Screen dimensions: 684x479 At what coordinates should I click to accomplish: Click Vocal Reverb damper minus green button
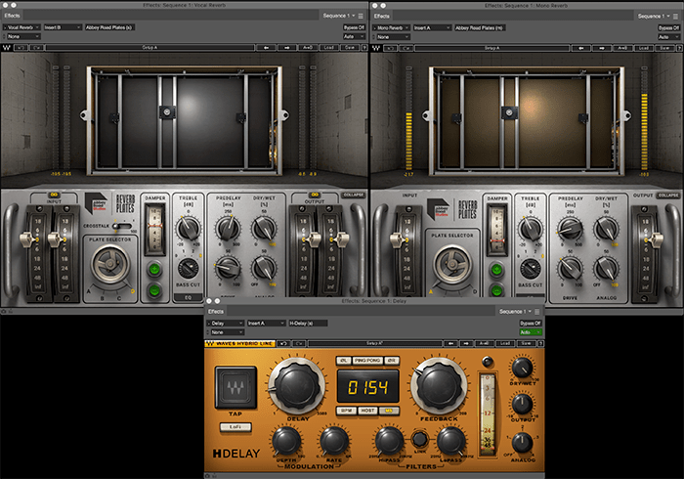tap(154, 289)
